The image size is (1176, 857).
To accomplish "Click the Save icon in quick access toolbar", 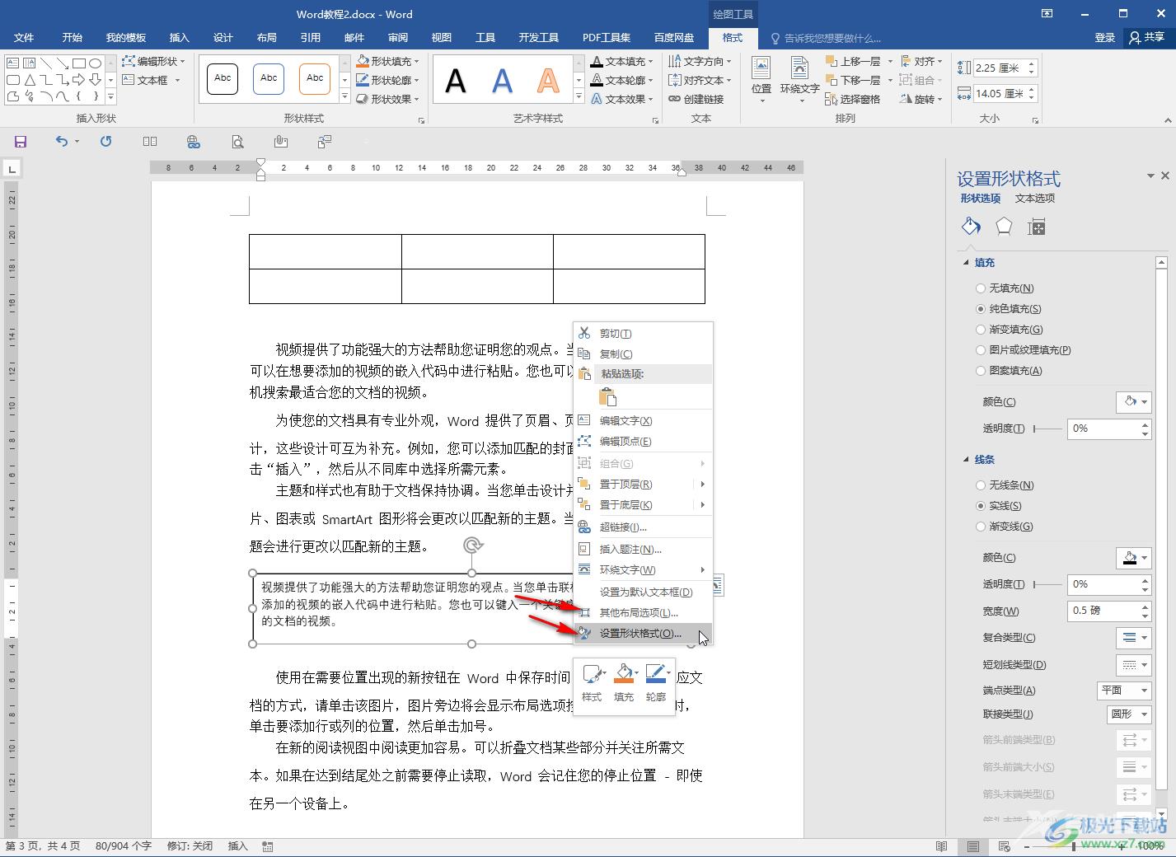I will point(21,142).
